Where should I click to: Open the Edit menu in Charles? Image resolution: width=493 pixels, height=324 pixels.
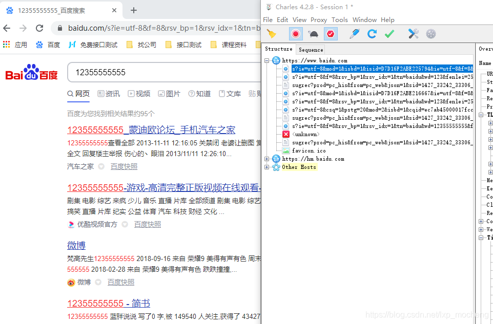[x=282, y=20]
